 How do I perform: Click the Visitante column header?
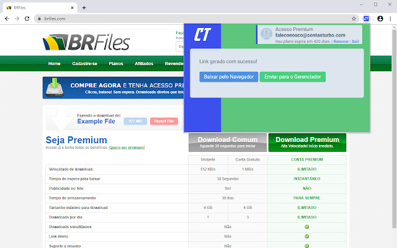point(208,159)
